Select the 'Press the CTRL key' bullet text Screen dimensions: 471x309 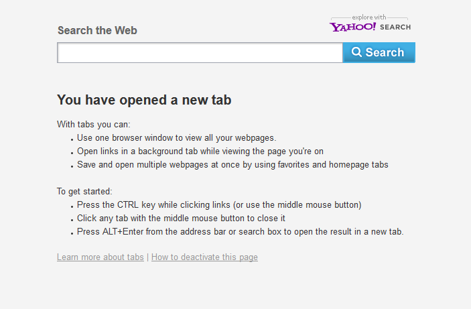point(219,204)
